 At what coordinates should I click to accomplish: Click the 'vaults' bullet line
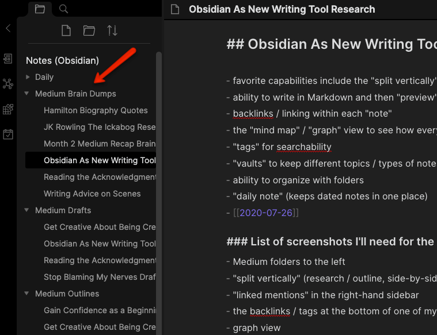pyautogui.click(x=335, y=163)
